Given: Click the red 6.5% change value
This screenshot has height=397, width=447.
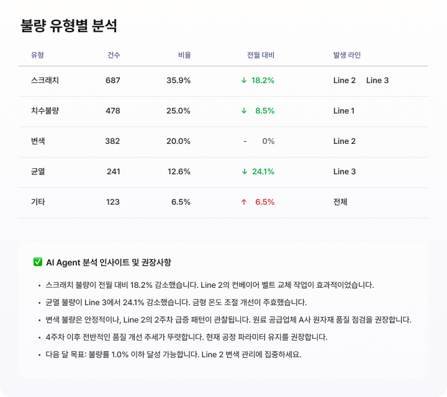Looking at the screenshot, I should tap(264, 202).
